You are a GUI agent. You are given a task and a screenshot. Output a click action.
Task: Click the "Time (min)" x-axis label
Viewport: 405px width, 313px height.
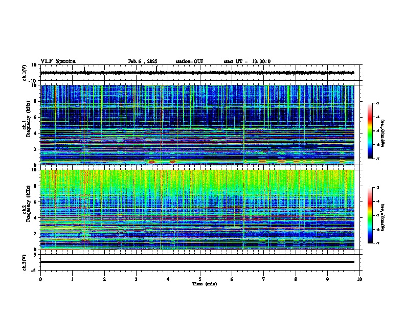pos(205,284)
